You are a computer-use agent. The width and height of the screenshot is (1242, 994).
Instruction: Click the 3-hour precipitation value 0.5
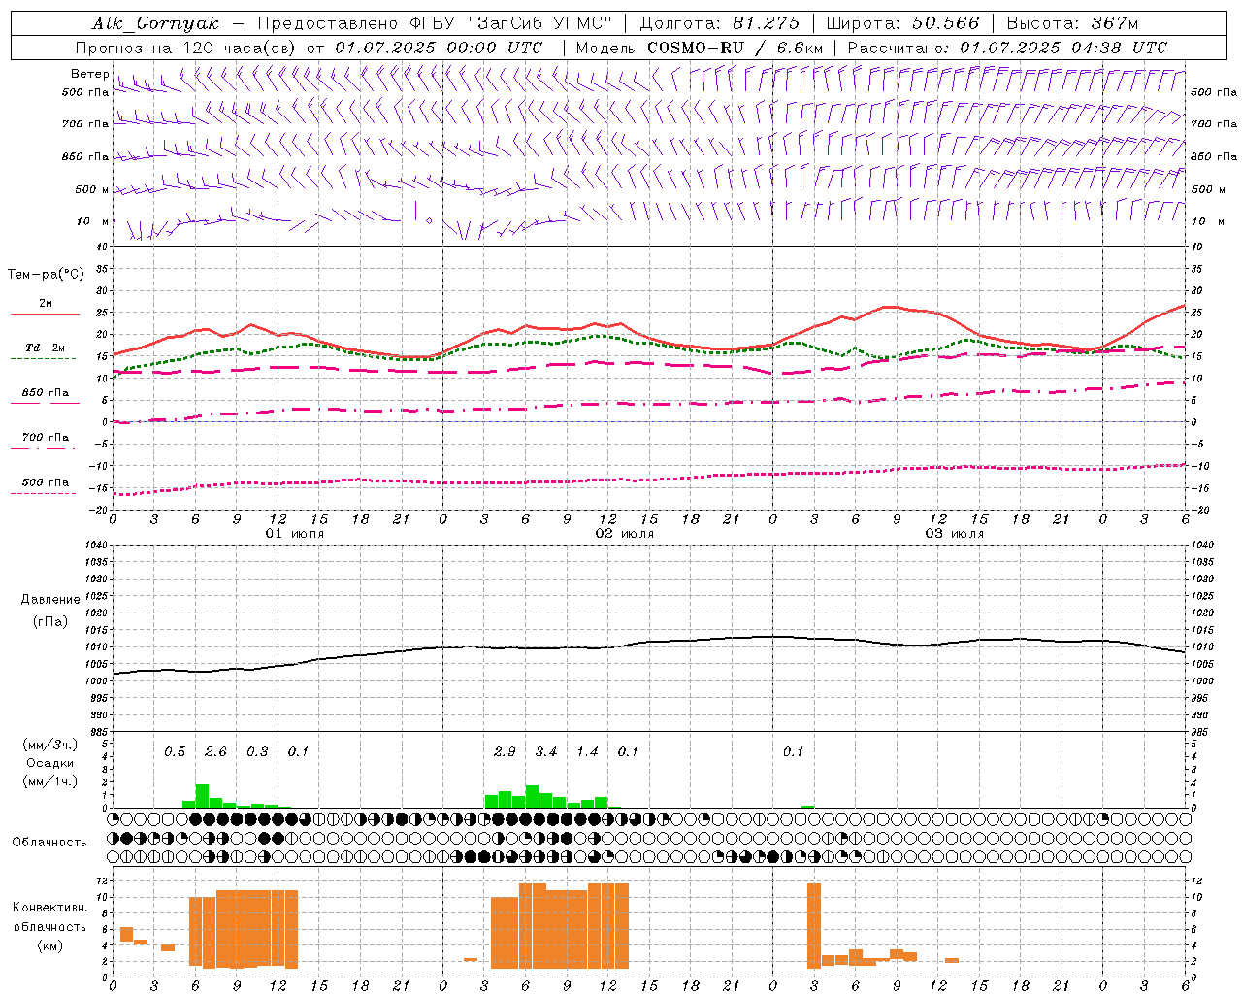click(175, 751)
